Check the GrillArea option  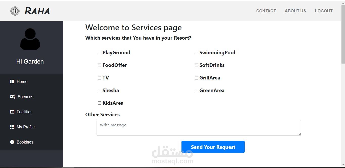click(x=196, y=78)
